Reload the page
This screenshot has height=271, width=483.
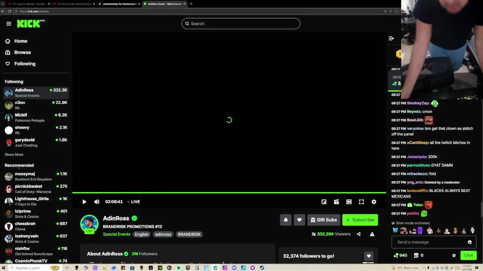tap(10, 11)
